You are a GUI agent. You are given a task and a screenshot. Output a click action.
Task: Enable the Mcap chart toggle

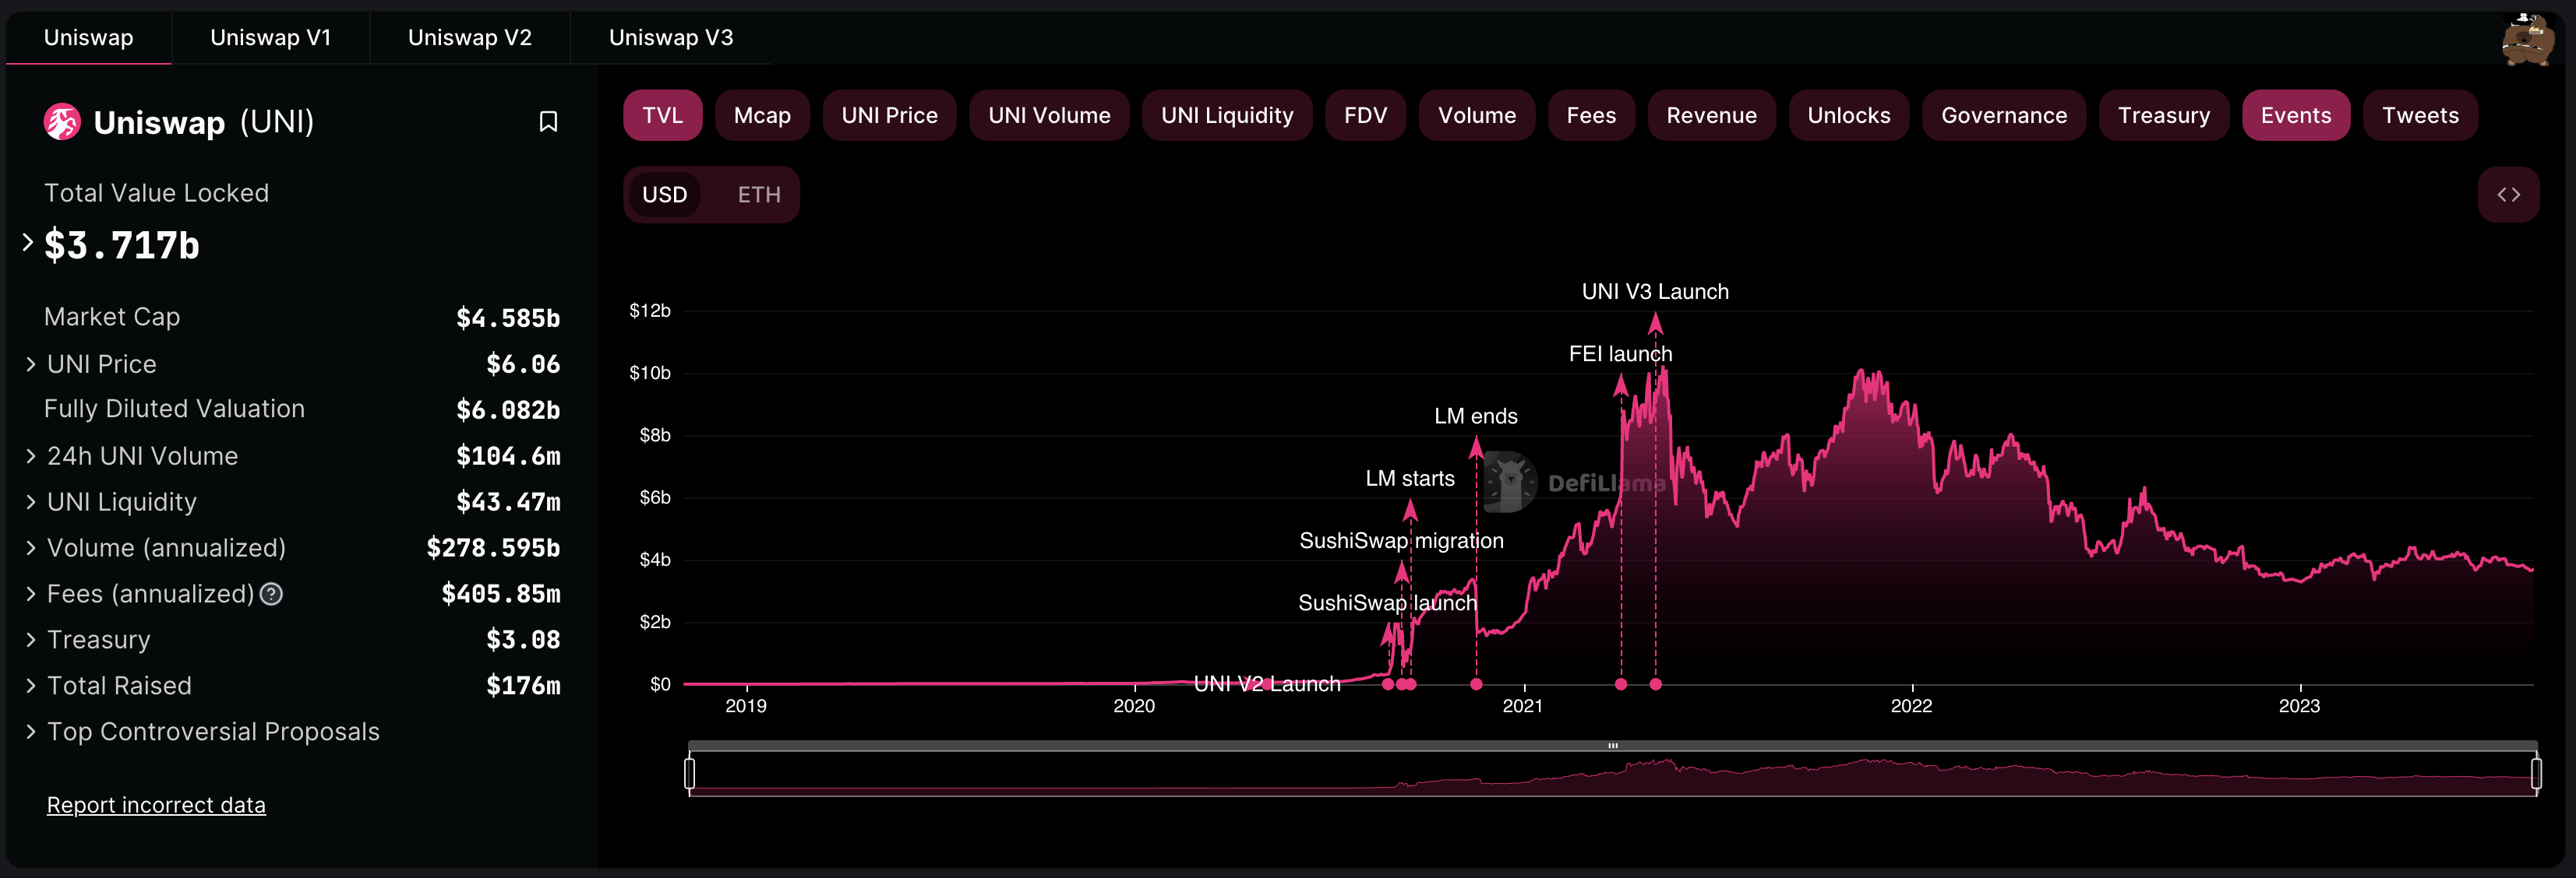762,116
